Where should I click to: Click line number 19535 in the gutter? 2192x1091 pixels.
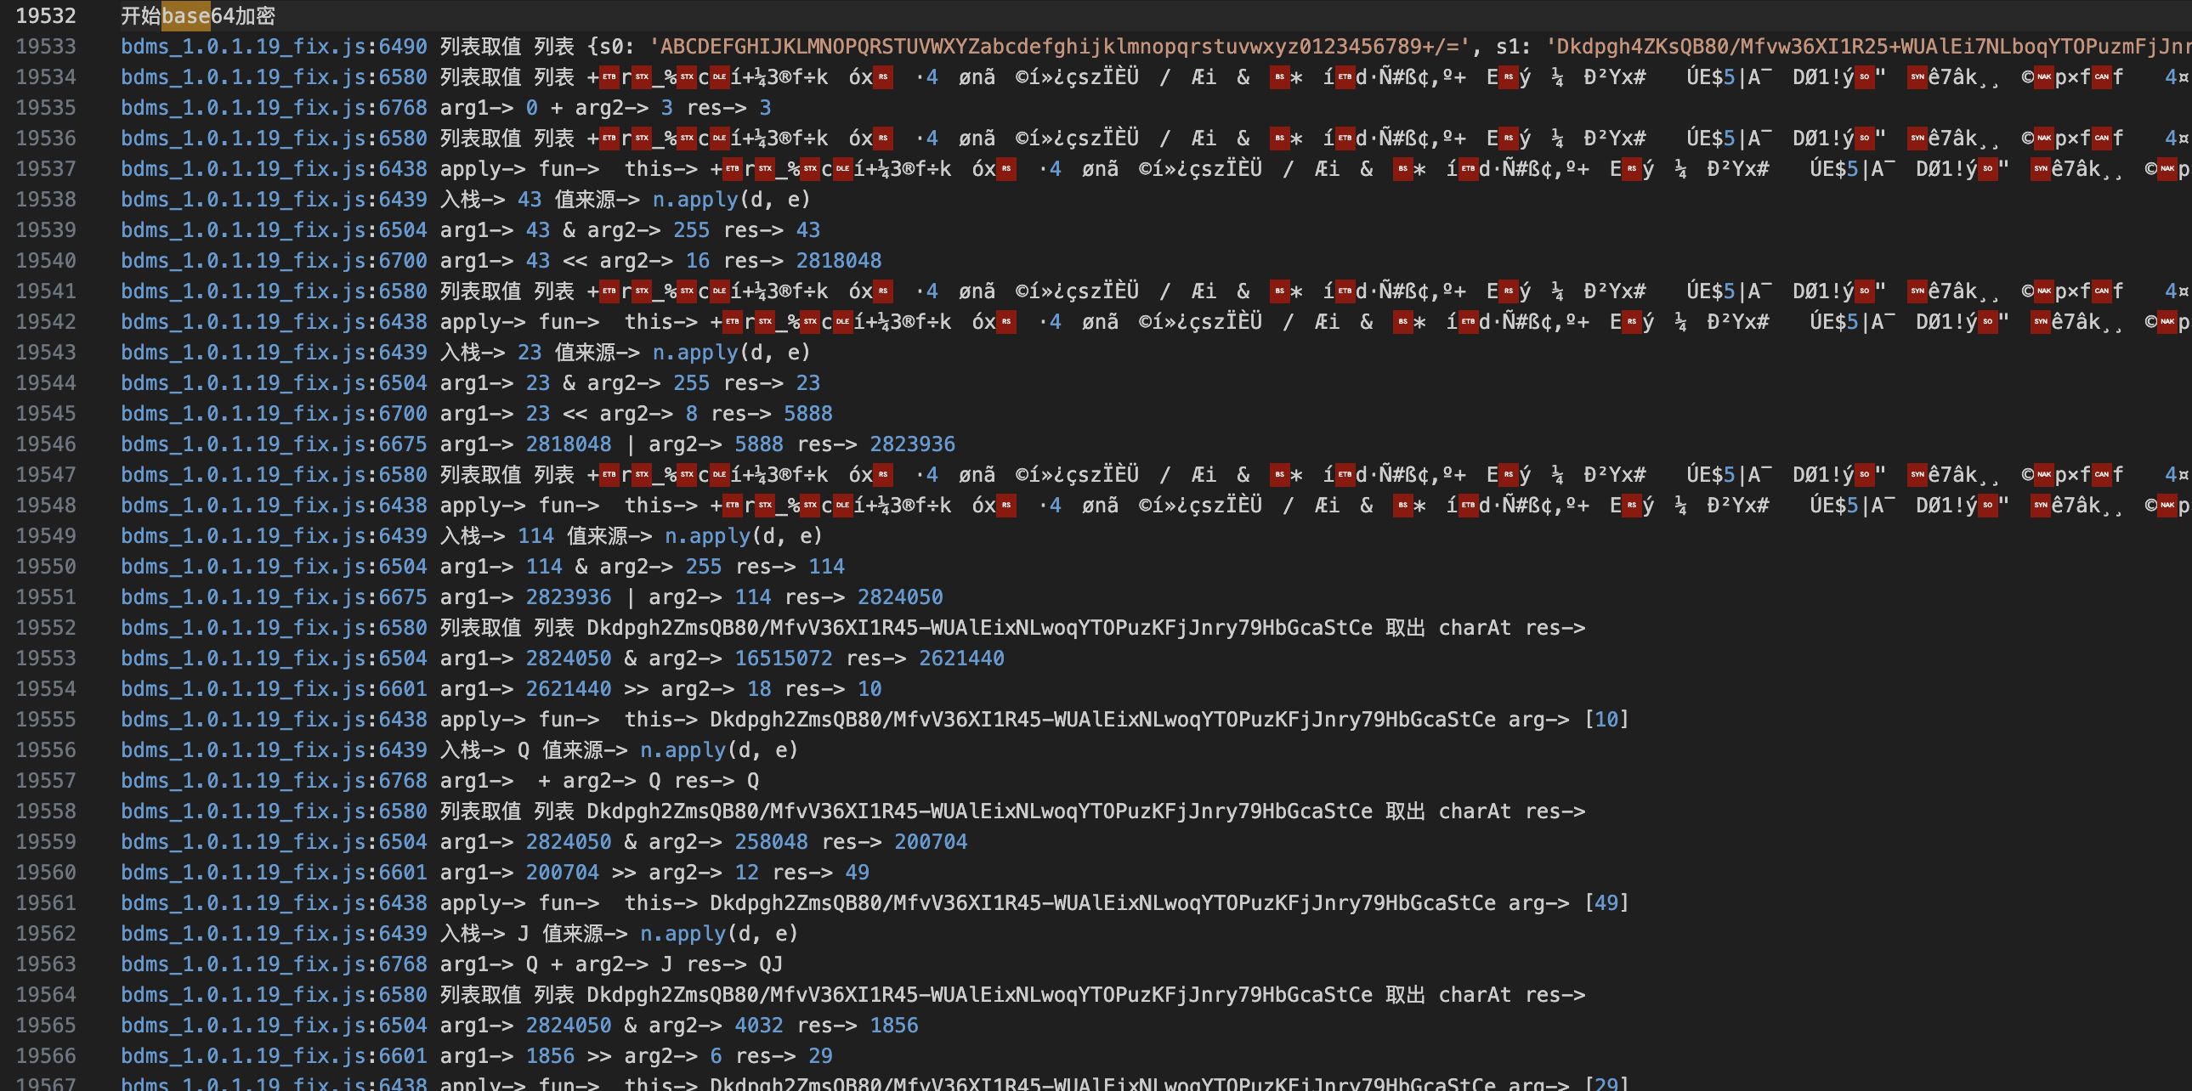46,107
